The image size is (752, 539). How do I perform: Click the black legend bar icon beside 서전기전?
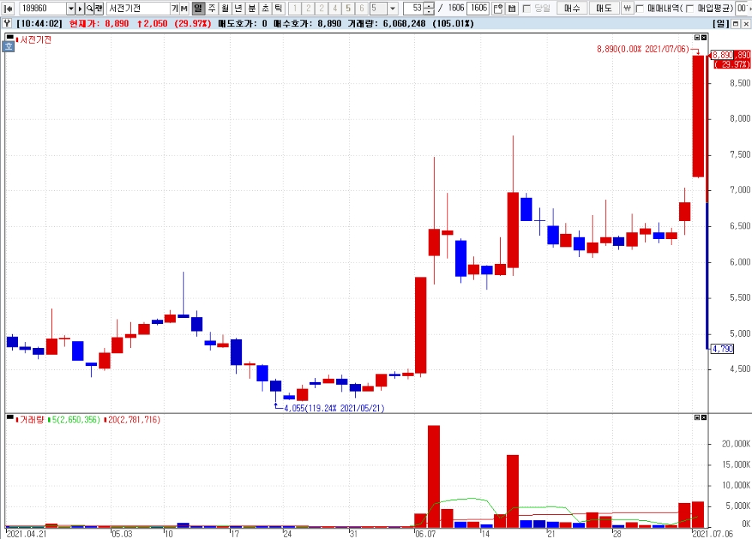pos(10,37)
